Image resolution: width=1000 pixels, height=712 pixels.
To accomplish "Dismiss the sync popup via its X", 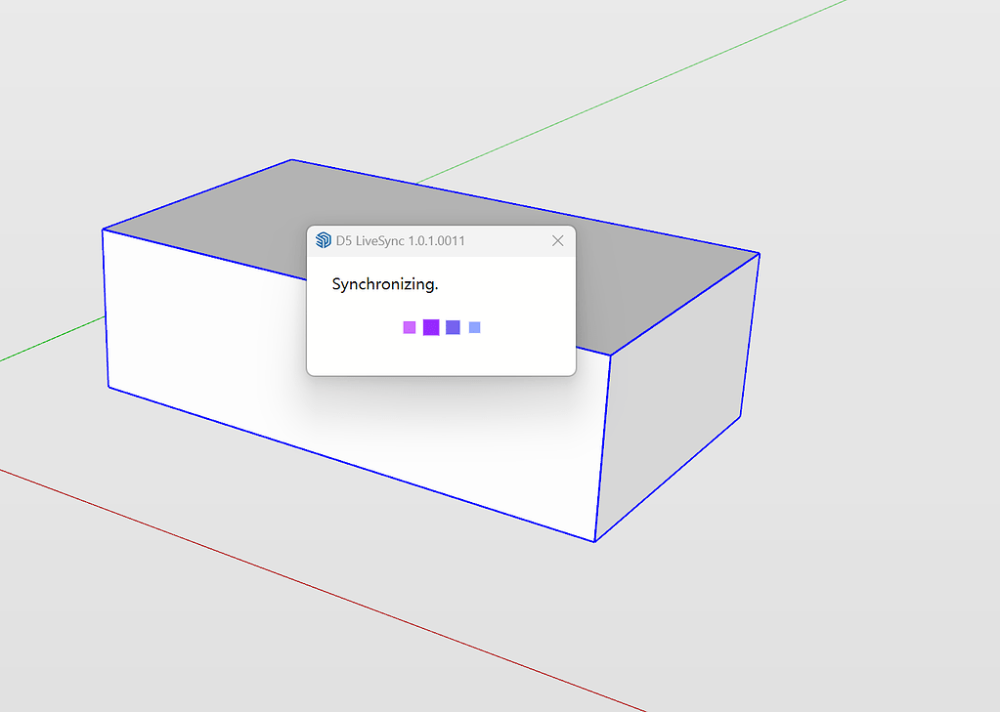I will point(557,240).
